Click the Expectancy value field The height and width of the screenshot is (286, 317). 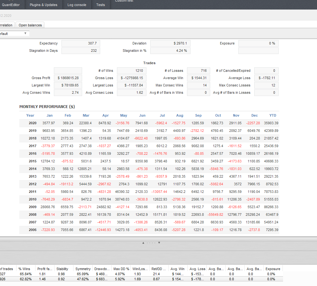pos(81,43)
